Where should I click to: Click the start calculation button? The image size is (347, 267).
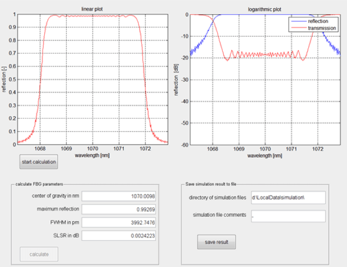38,162
